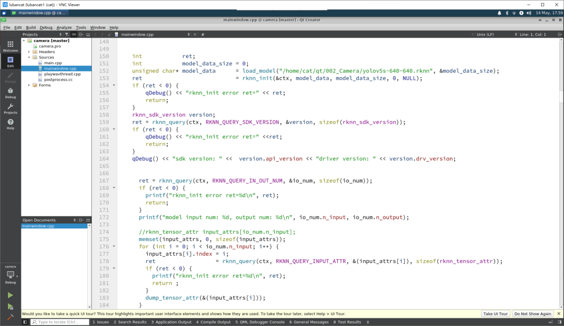564x326 pixels.
Task: Click the notification bell in system tray
Action: point(499,13)
